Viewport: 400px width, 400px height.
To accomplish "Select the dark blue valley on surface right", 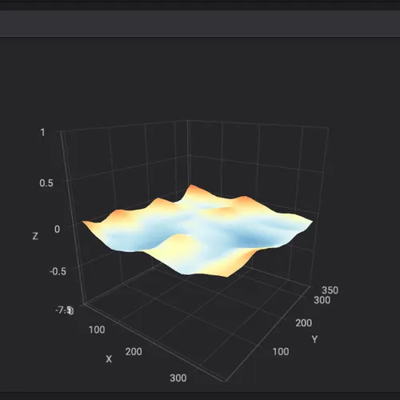I will [x=250, y=240].
